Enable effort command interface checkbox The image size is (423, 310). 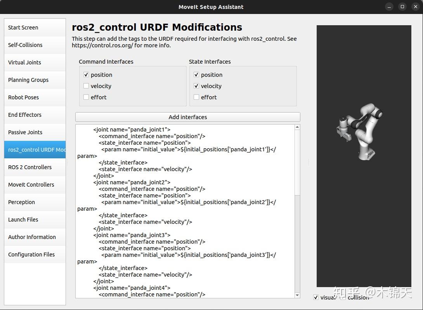86,97
